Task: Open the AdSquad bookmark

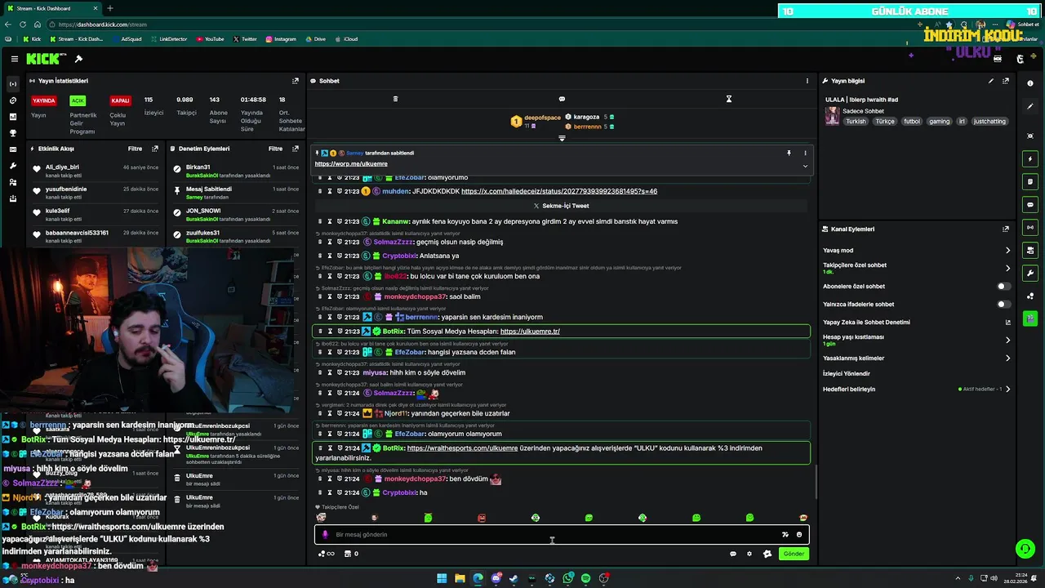Action: tap(127, 39)
